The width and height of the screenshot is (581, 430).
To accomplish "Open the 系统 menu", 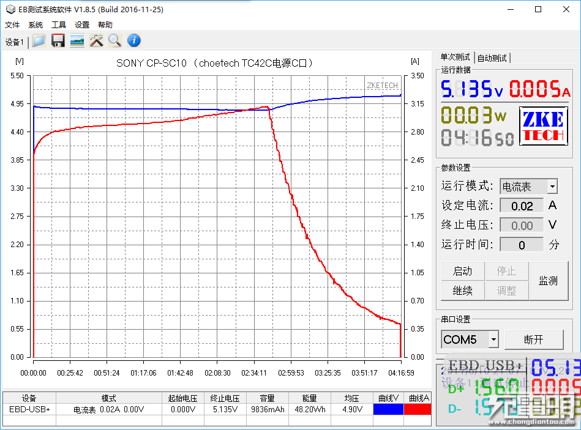I will 36,25.
